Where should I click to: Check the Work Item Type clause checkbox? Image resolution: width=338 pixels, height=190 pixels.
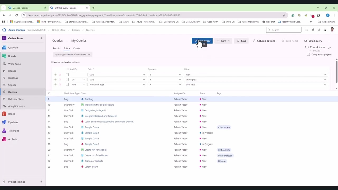[x=67, y=85]
